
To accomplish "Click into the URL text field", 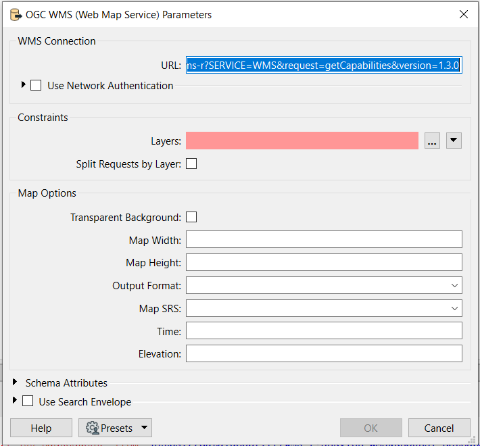I will click(324, 65).
